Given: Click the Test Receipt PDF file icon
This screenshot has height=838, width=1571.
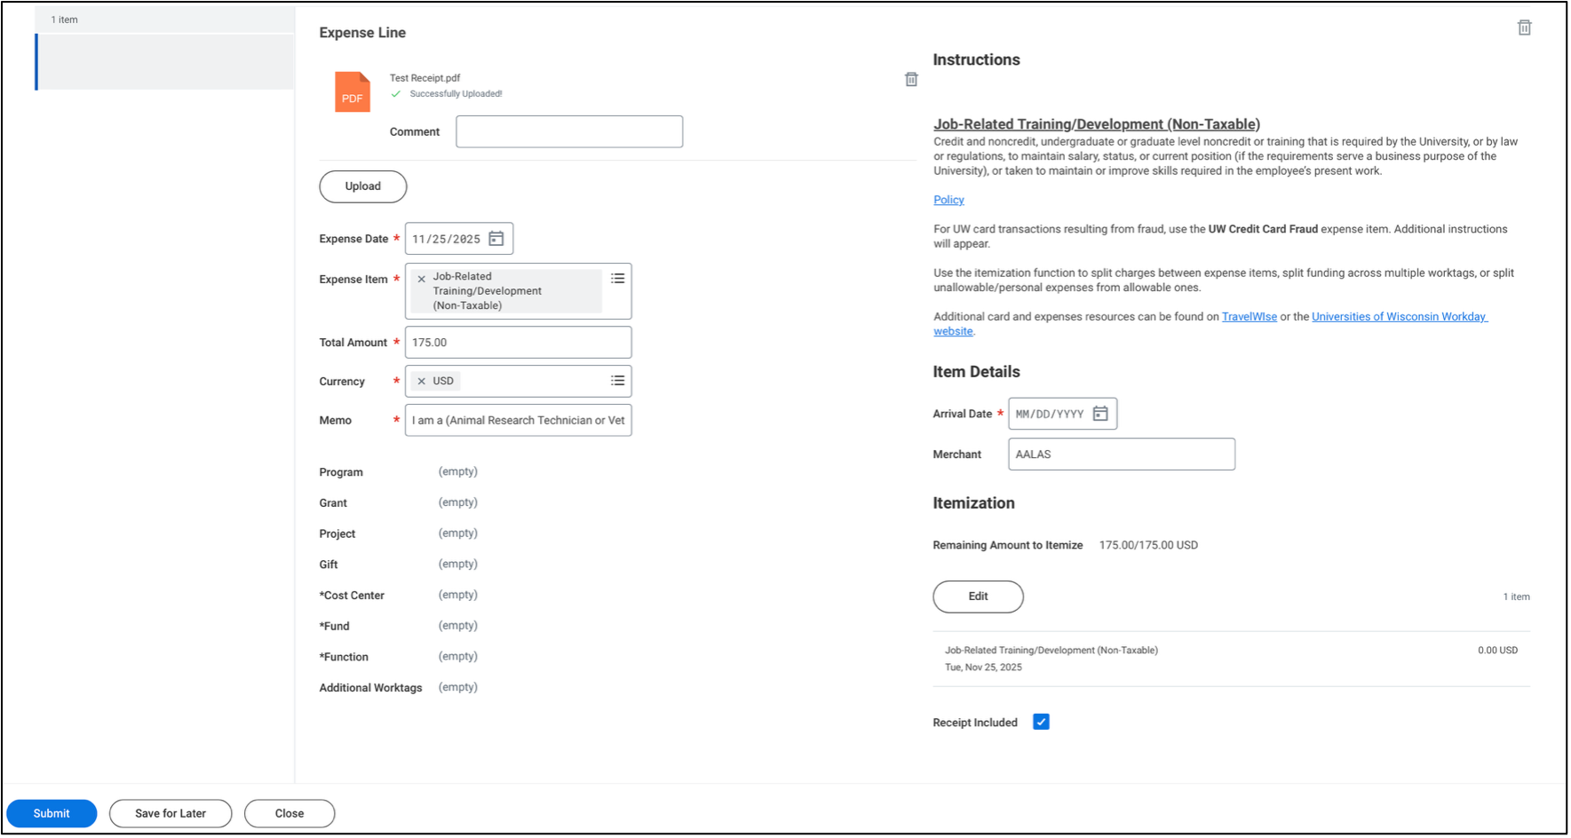Looking at the screenshot, I should 352,92.
